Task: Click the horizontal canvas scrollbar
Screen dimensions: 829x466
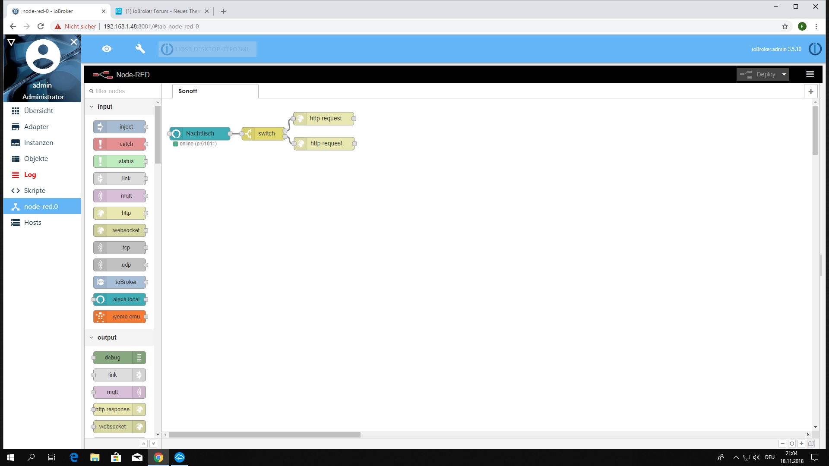Action: click(x=265, y=435)
